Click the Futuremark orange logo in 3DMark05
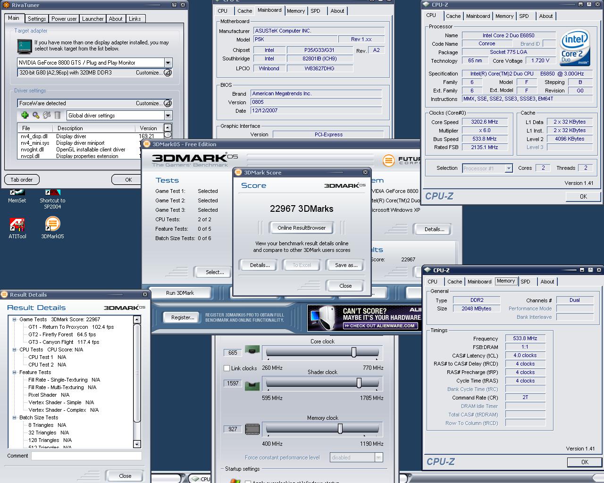Viewport: 604px width, 483px height. pos(388,160)
